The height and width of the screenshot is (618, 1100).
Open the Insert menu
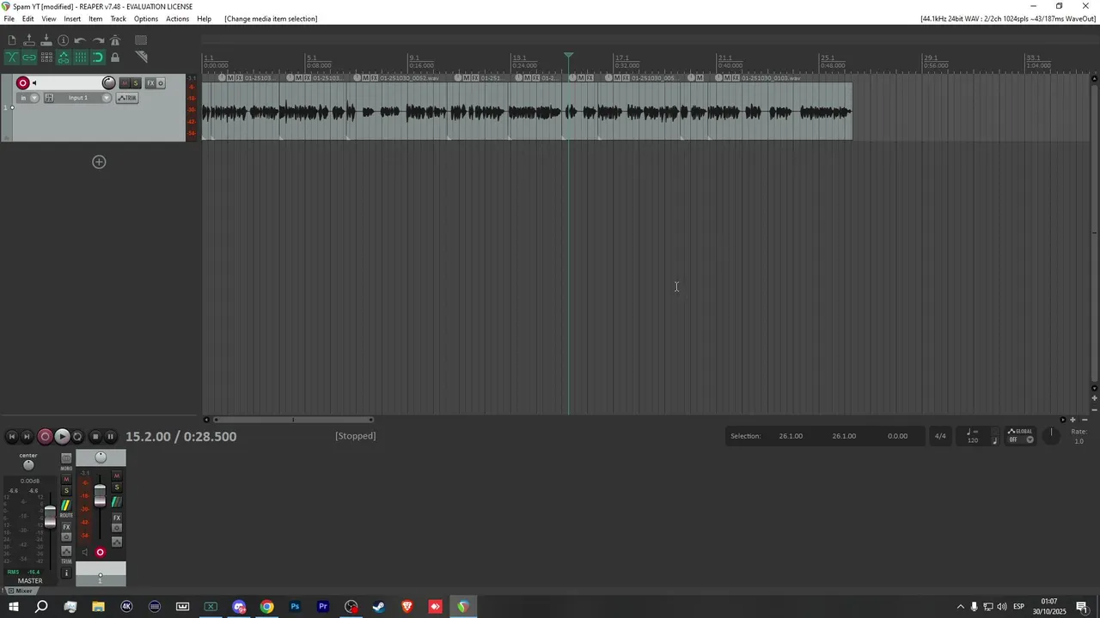tap(72, 19)
